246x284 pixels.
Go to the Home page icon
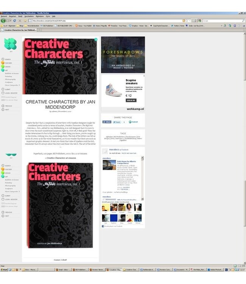coord(25,21)
